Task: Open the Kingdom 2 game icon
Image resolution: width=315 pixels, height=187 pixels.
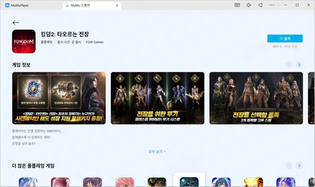Action: [x=24, y=41]
